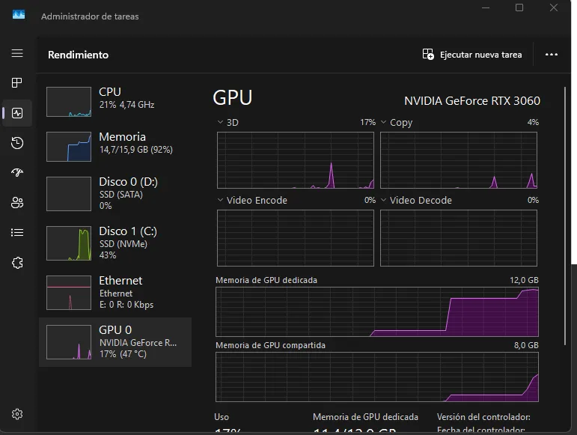The height and width of the screenshot is (435, 577).
Task: Click the 3D utilization graph
Action: pyautogui.click(x=296, y=160)
